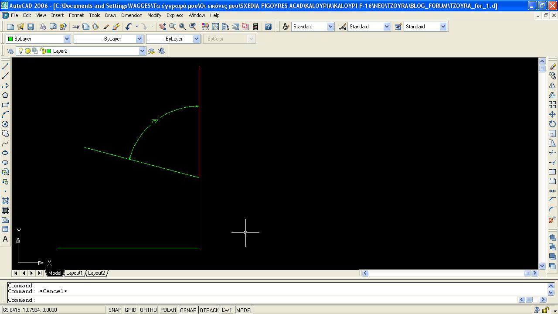Select the Circle drawing tool
Image resolution: width=558 pixels, height=314 pixels.
coord(5,124)
